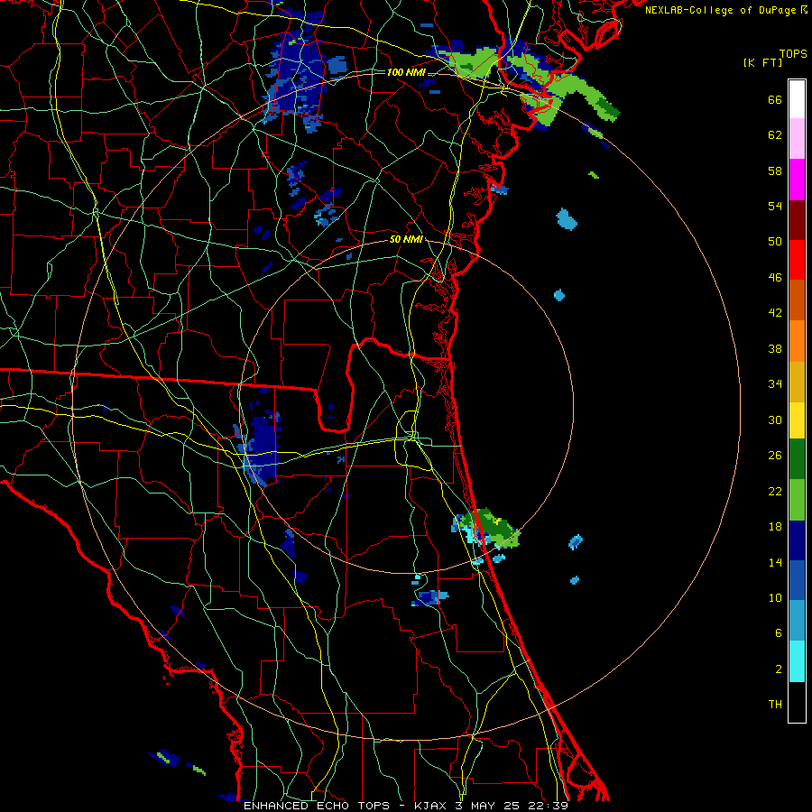Click the dark red 54 K FT swatch
The image size is (812, 812).
click(x=797, y=219)
